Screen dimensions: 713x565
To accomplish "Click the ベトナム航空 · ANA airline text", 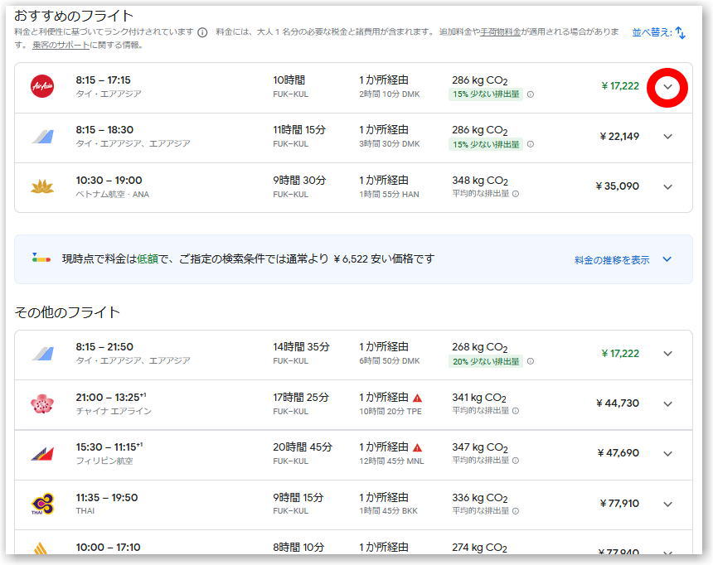I will (112, 194).
